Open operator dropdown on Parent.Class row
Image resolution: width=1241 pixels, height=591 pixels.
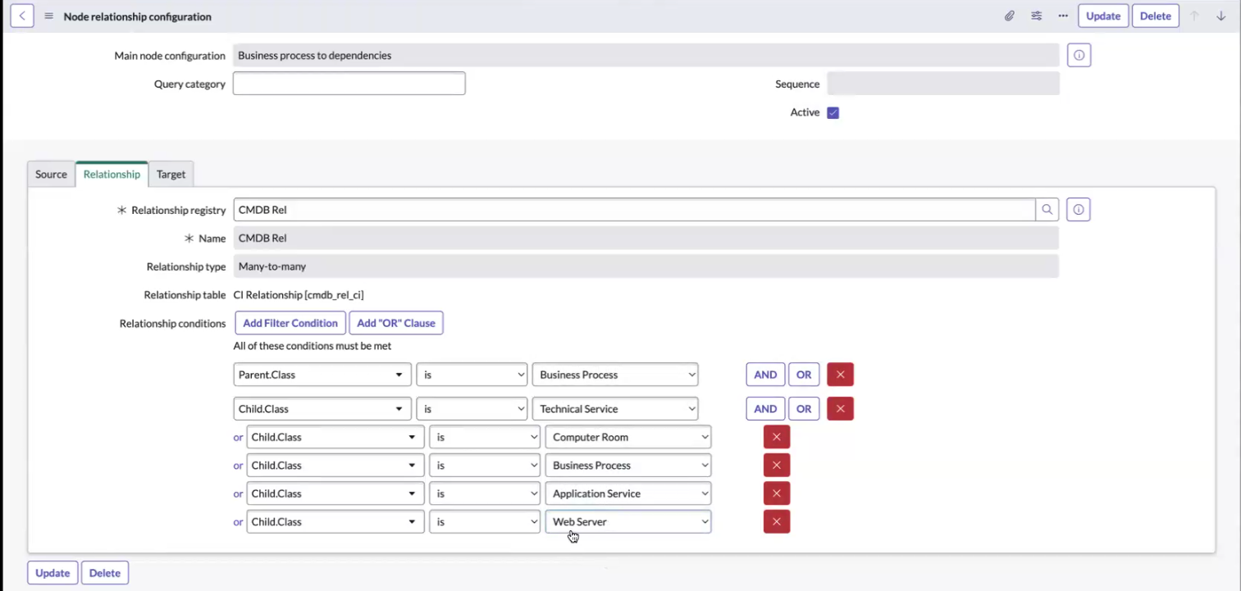tap(472, 375)
